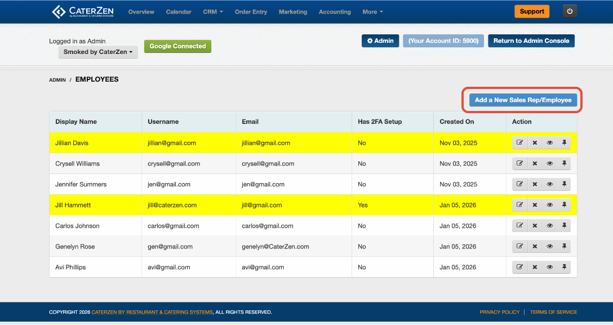The width and height of the screenshot is (613, 325).
Task: Delete Jill Hammett with the X icon
Action: click(535, 204)
